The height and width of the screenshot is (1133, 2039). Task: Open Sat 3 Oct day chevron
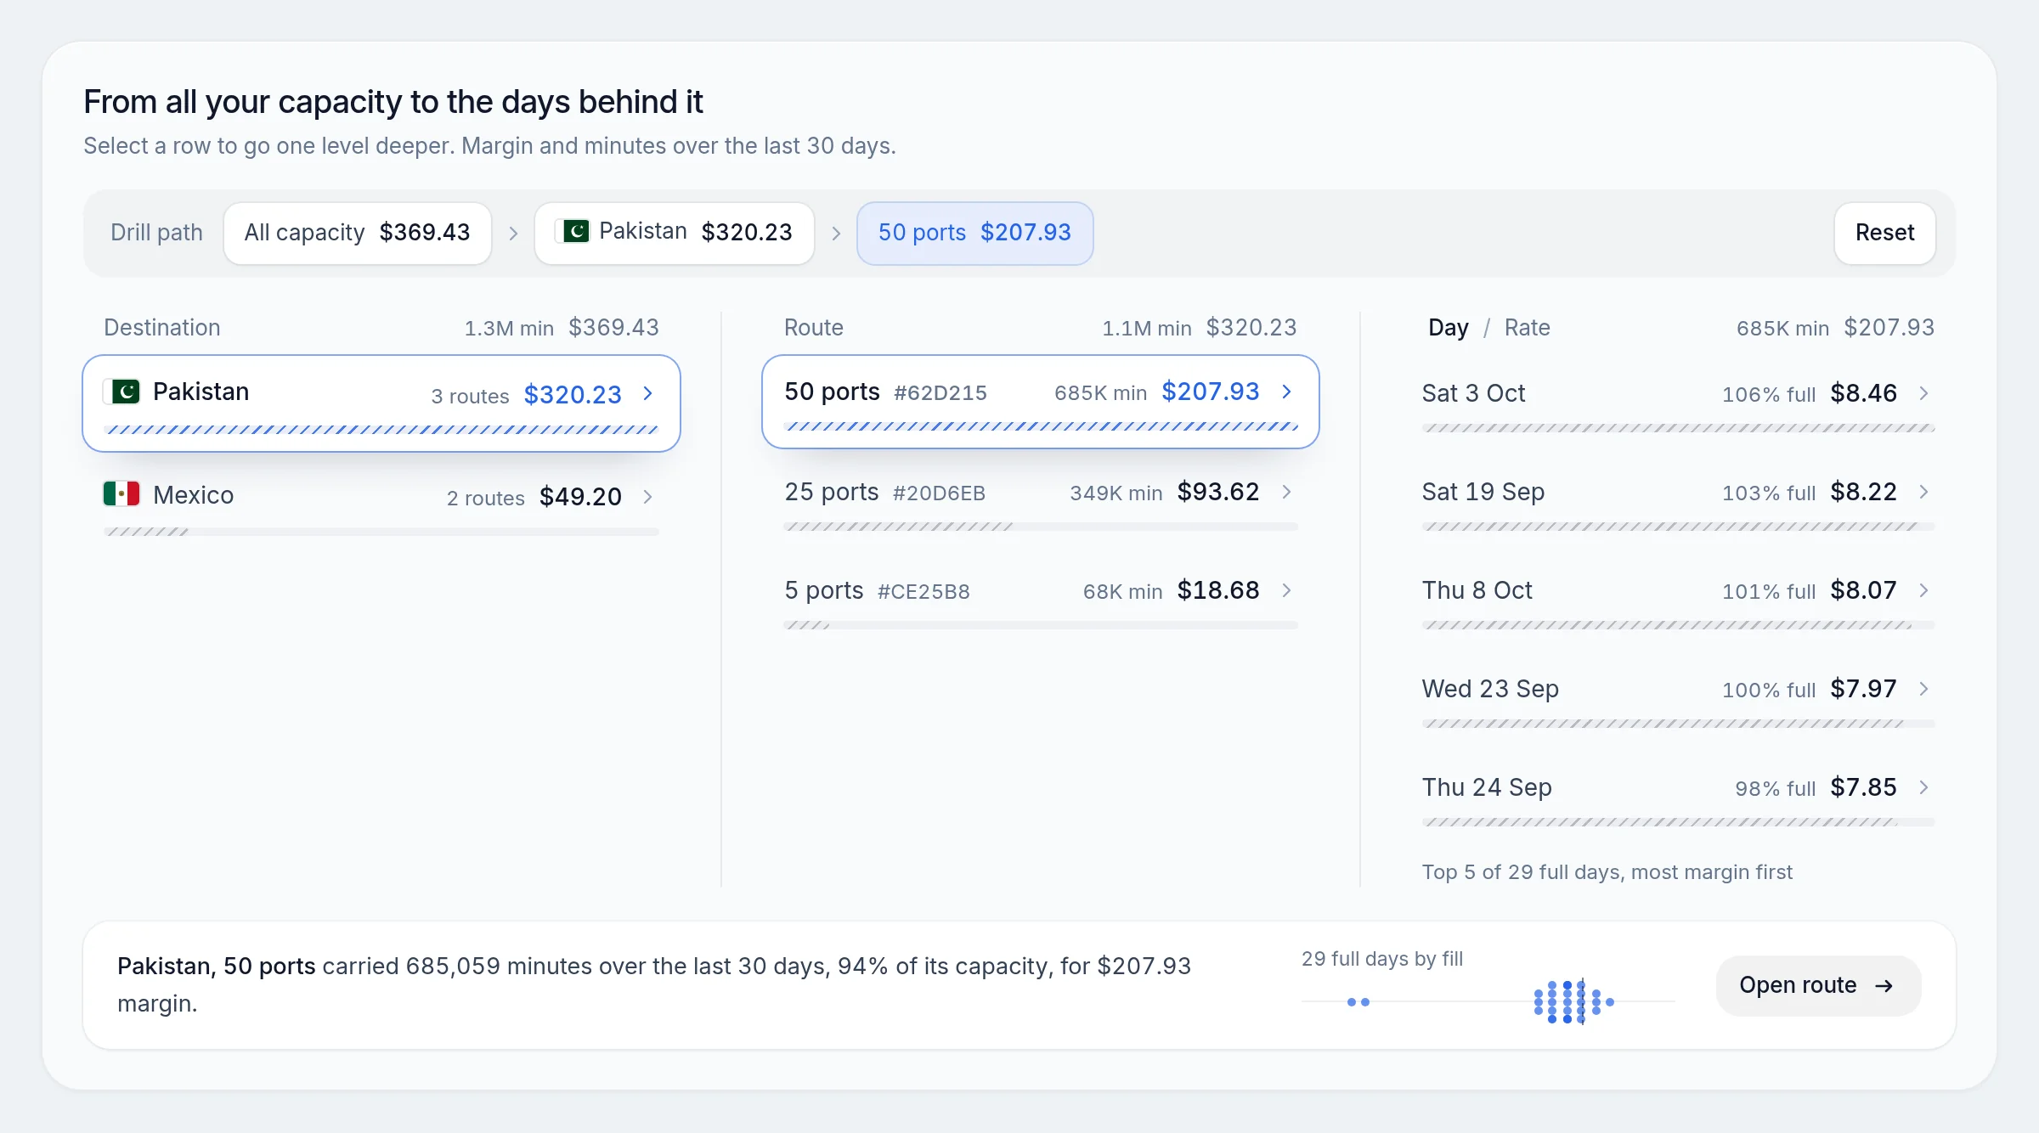(x=1924, y=393)
